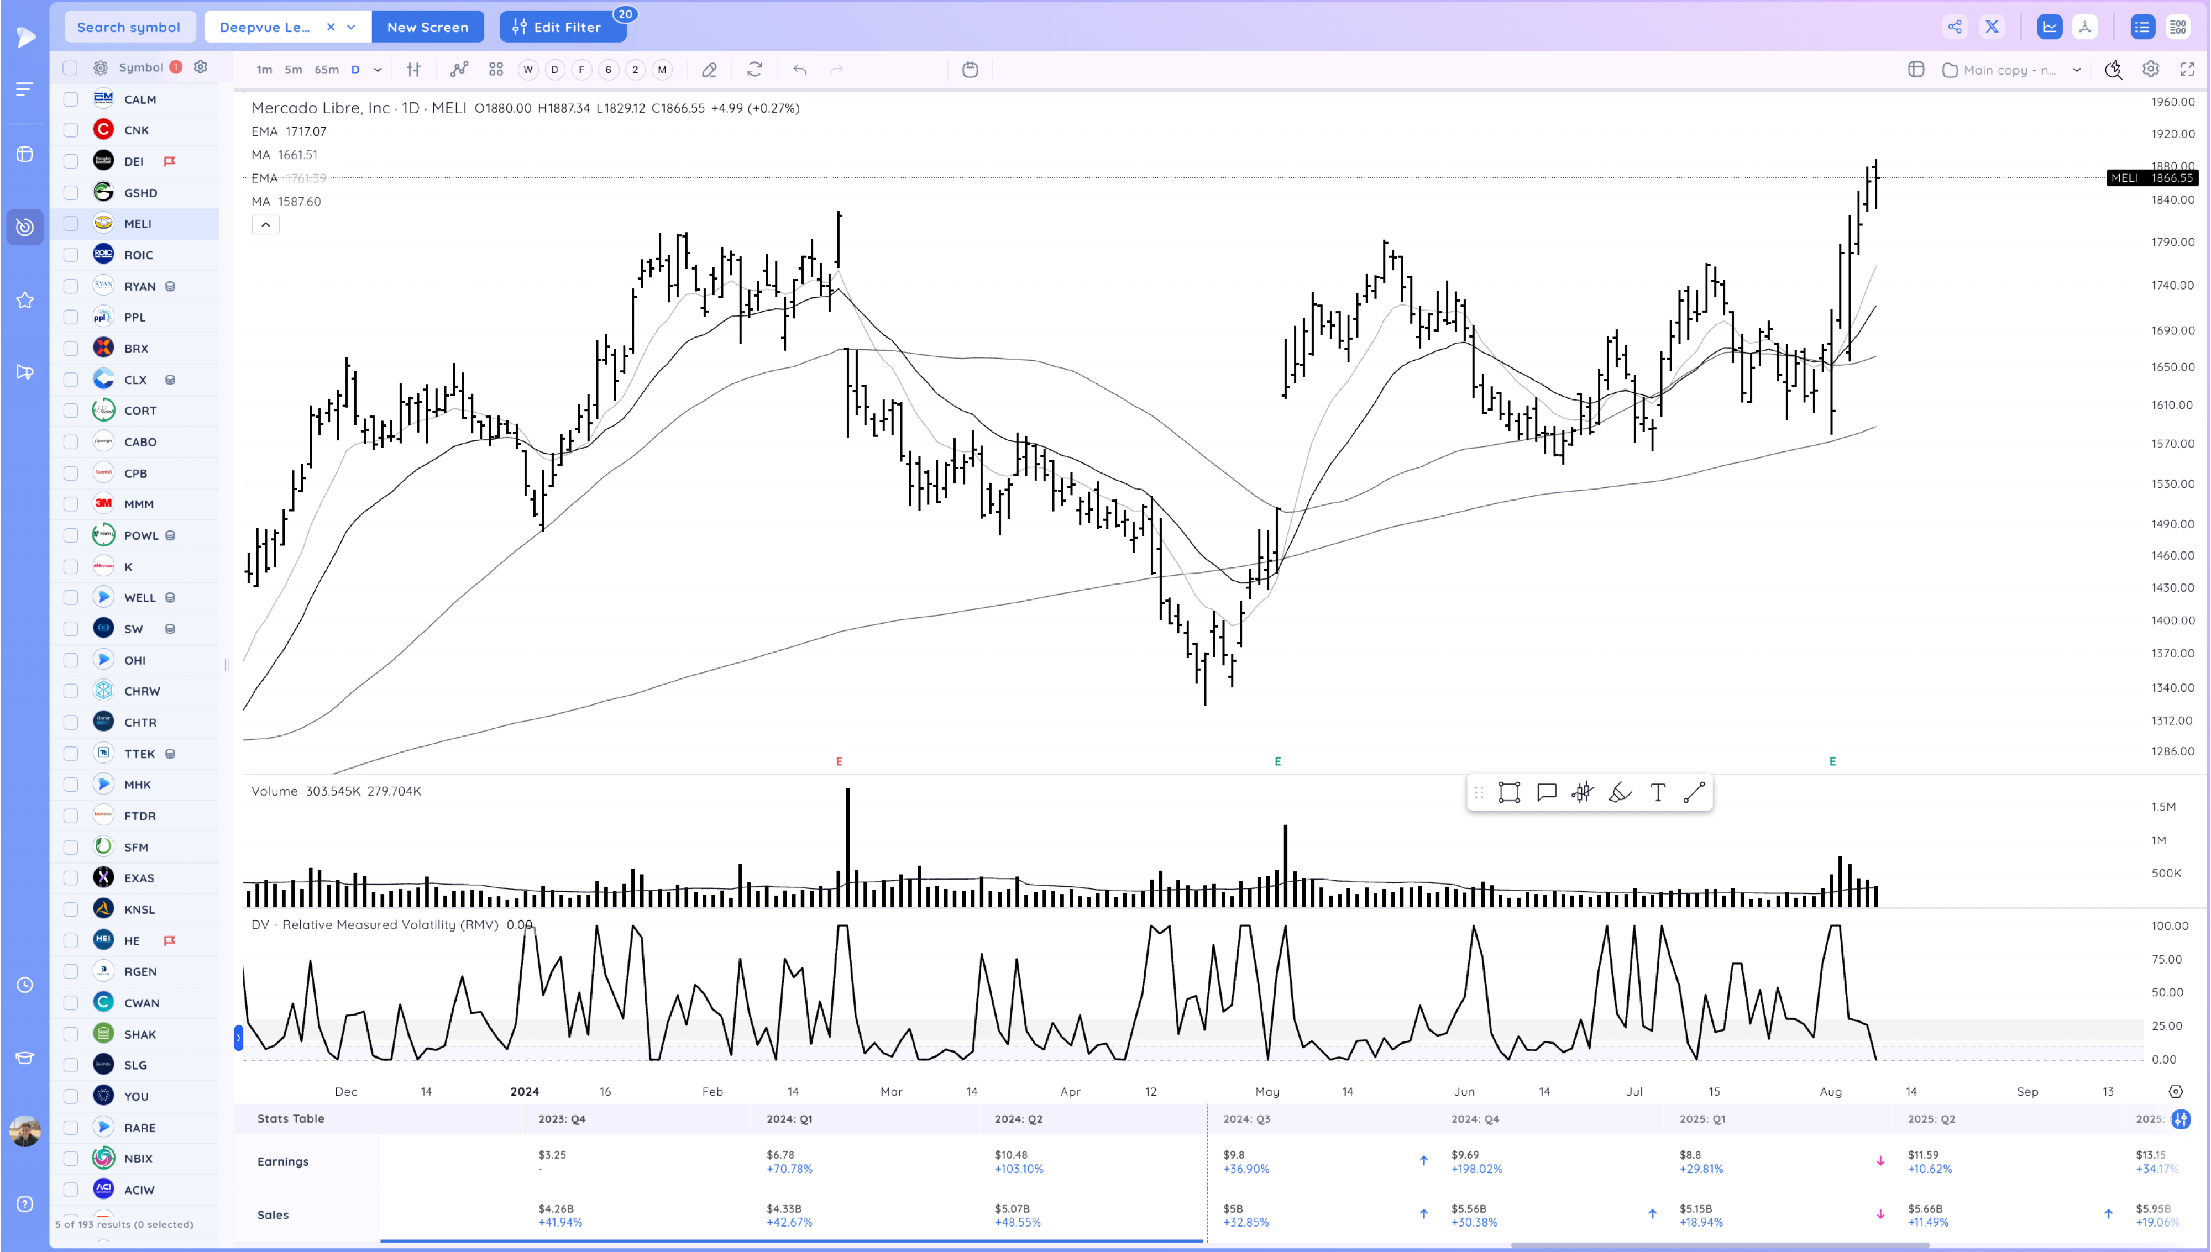Select the rectangle drawing tool
This screenshot has width=2211, height=1252.
(1508, 792)
